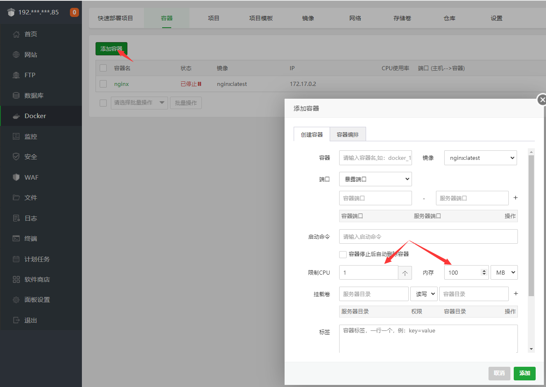Open the 暴露端口 port type dropdown
This screenshot has height=387, width=546.
pos(376,179)
